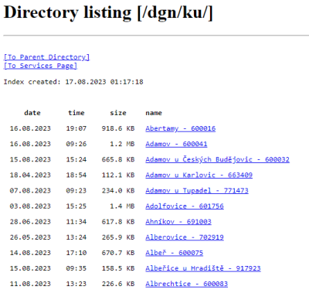309x293 pixels.
Task: Click the size column header
Action: click(x=118, y=113)
